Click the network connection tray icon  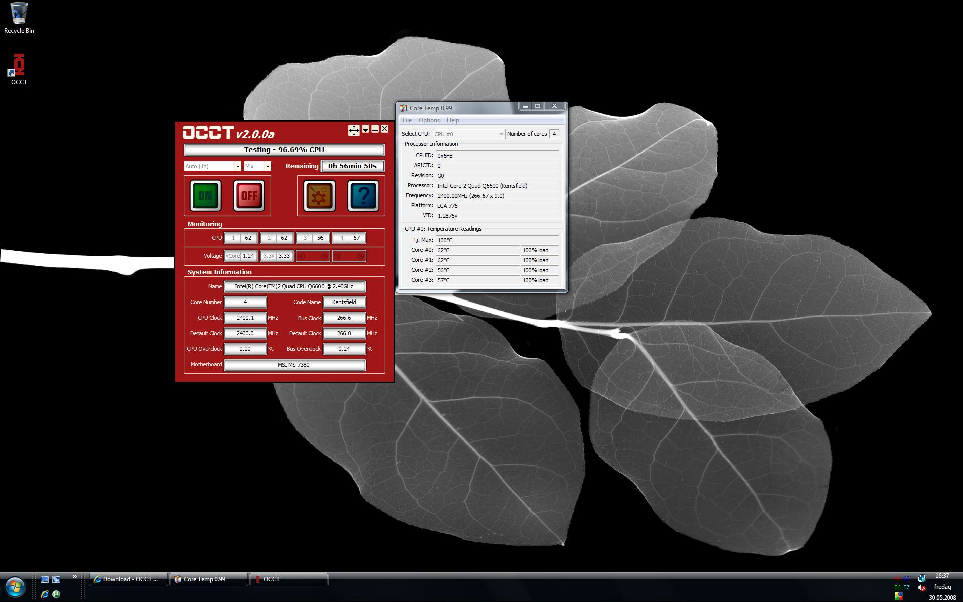921,578
